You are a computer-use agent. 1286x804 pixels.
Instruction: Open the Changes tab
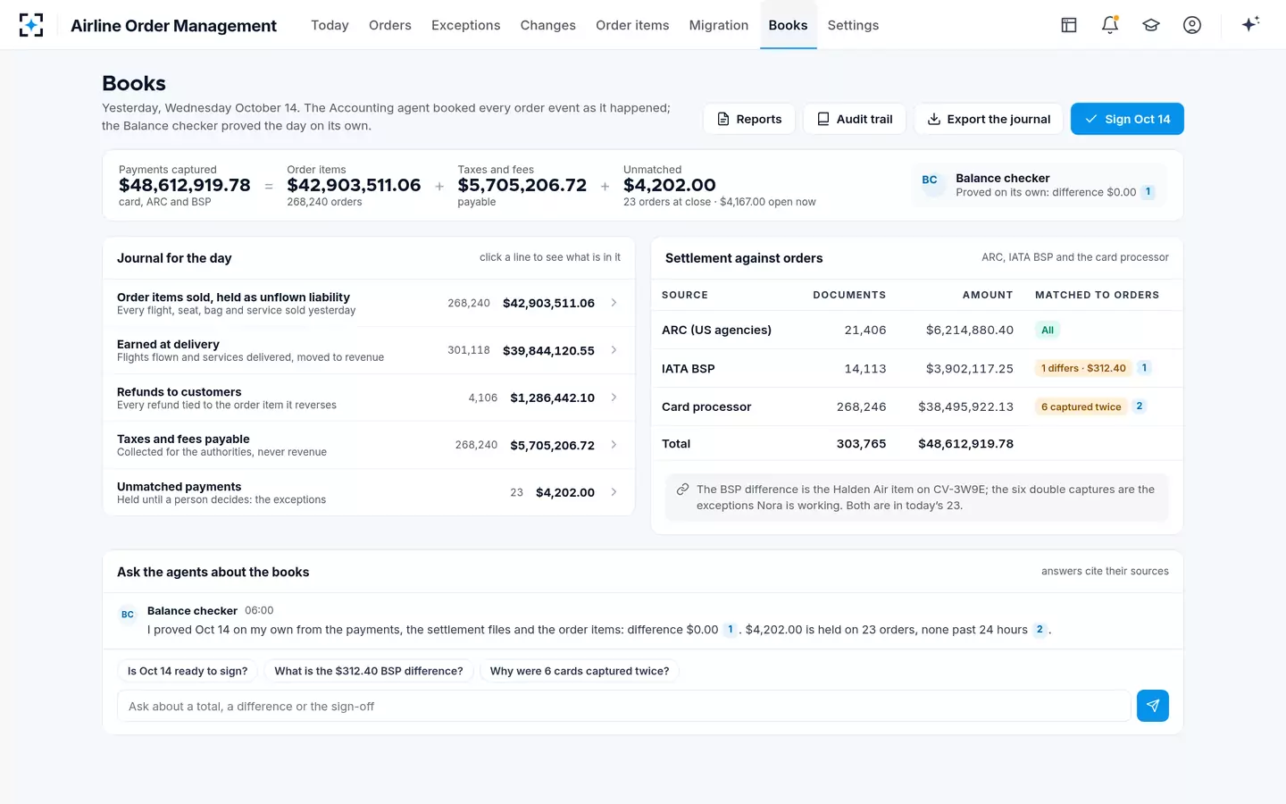pyautogui.click(x=547, y=25)
